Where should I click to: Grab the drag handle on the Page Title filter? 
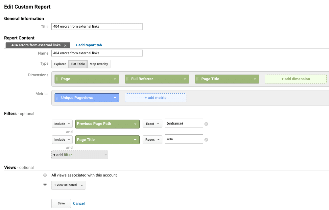78,139
